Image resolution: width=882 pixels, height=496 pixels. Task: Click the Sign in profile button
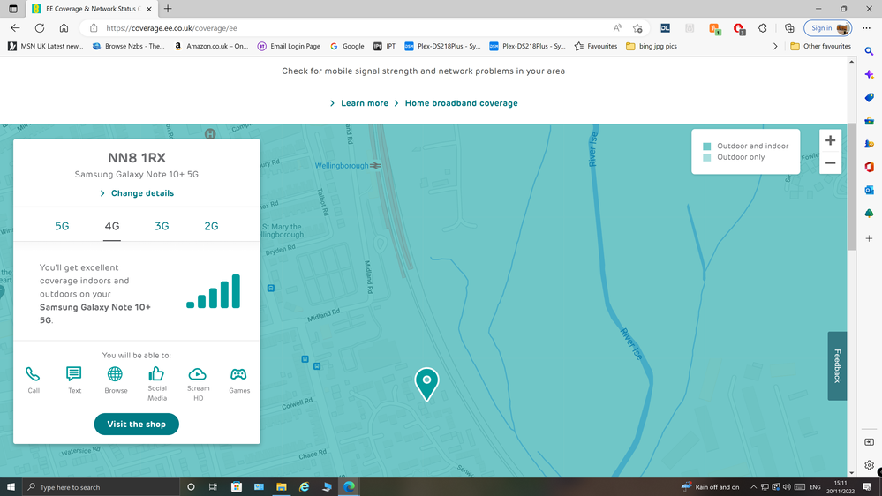click(828, 28)
